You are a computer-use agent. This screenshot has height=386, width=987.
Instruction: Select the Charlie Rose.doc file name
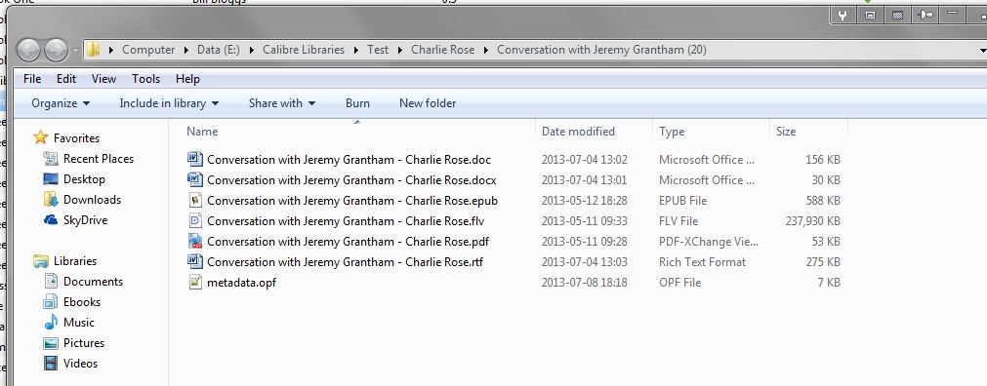[x=349, y=160]
